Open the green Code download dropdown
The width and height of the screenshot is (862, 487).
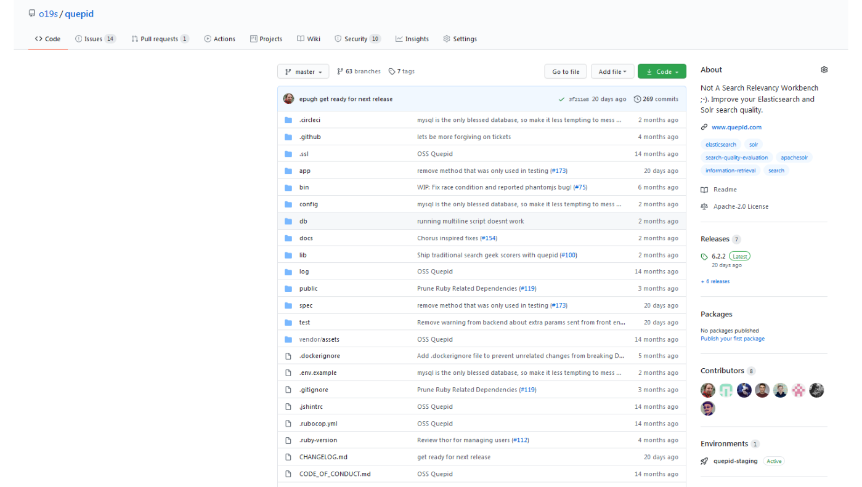pos(662,72)
